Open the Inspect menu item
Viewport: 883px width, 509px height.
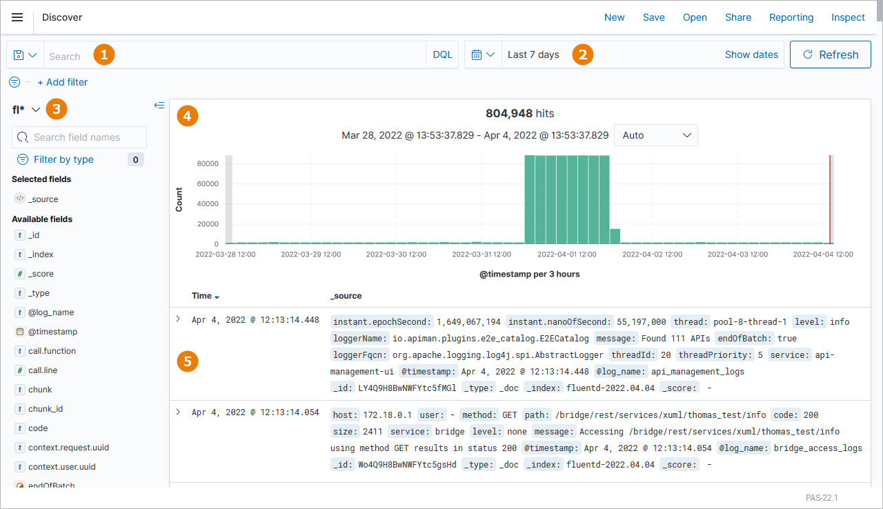(848, 17)
